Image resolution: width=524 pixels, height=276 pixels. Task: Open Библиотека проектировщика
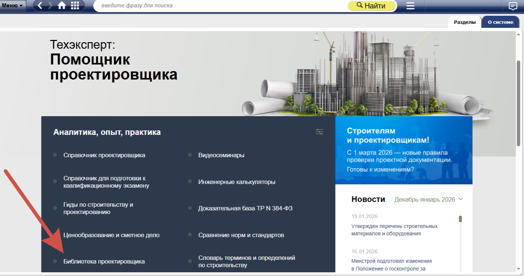[x=104, y=261]
